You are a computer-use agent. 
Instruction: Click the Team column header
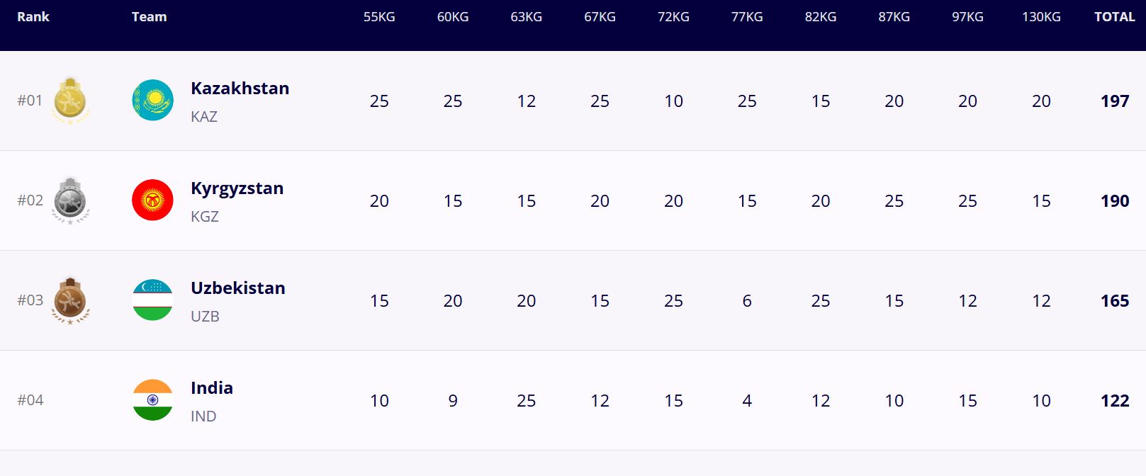(x=149, y=17)
